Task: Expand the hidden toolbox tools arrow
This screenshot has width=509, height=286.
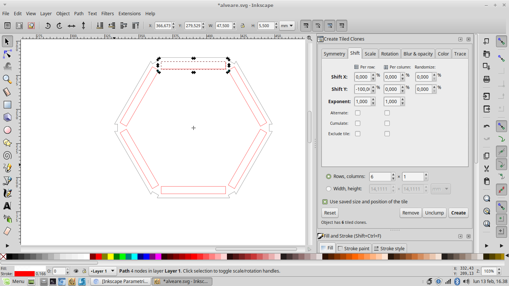Action: click(x=7, y=245)
